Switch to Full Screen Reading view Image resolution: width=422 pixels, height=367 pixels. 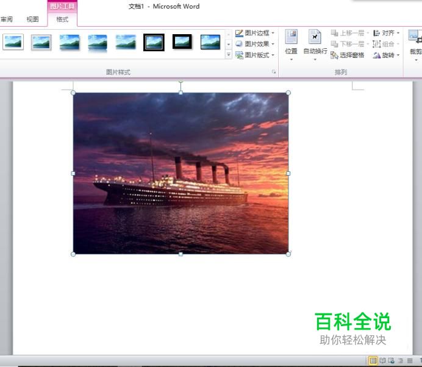point(382,360)
